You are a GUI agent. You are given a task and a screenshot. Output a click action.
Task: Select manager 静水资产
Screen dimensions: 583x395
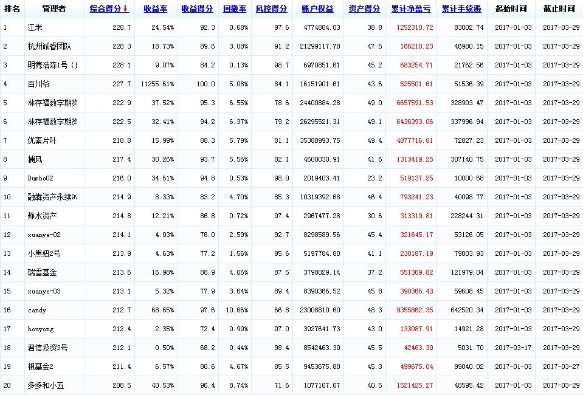(x=42, y=216)
